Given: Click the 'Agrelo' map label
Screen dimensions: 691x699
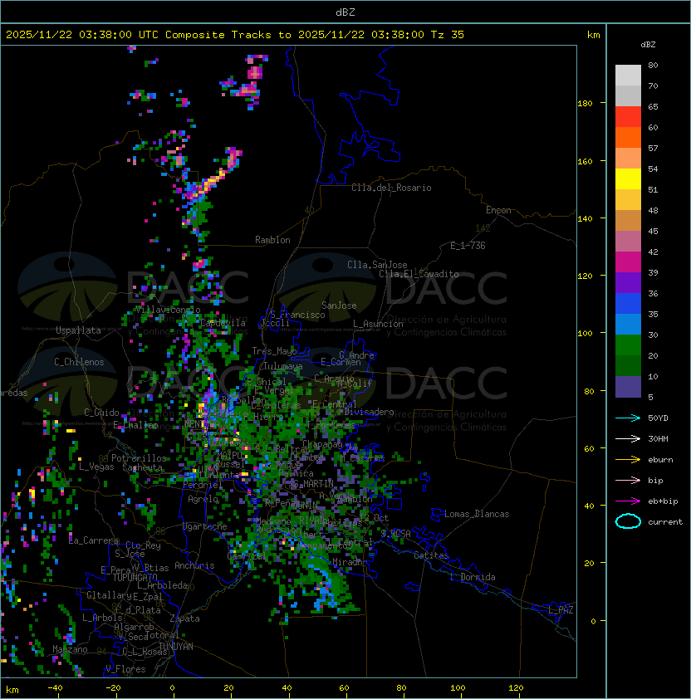Looking at the screenshot, I should 203,499.
